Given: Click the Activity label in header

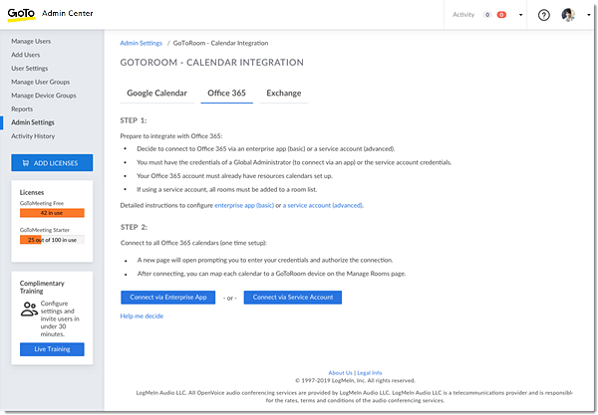Looking at the screenshot, I should (x=463, y=15).
